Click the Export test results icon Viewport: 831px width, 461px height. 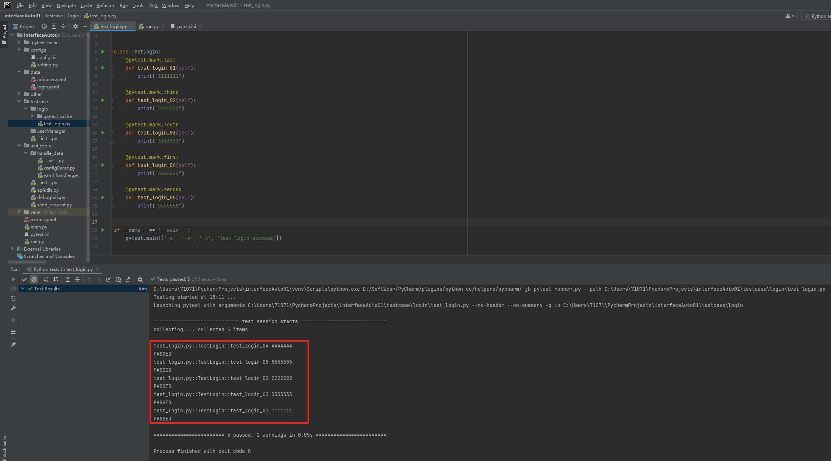click(128, 280)
